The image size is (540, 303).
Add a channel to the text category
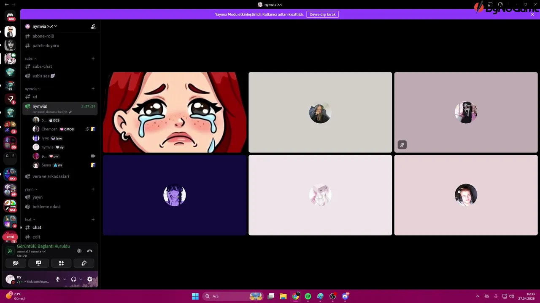(x=93, y=219)
